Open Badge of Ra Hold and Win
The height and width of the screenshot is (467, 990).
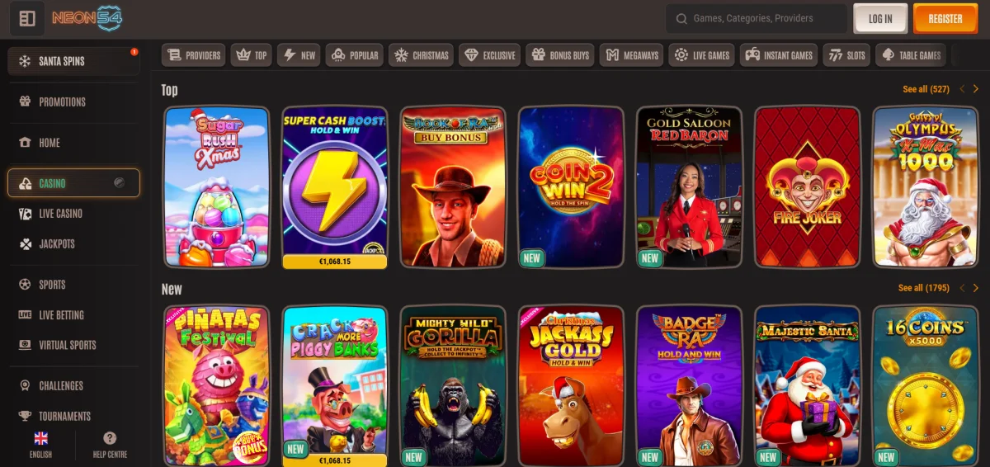[689, 386]
